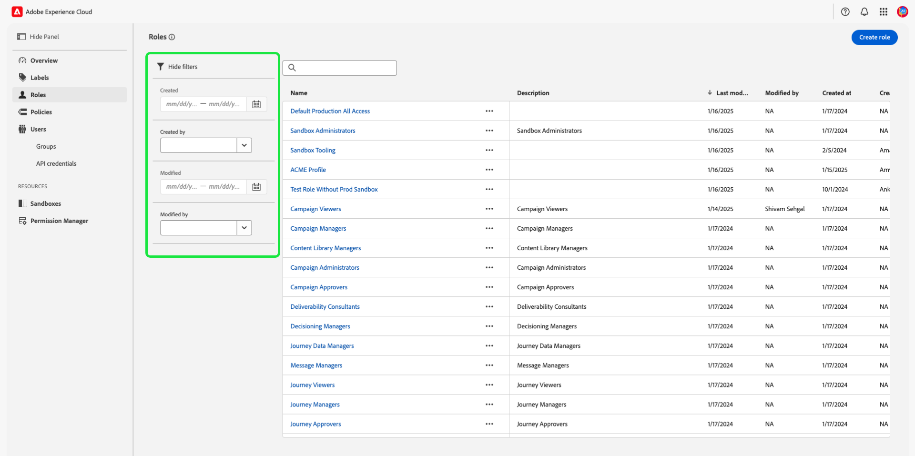The height and width of the screenshot is (456, 915).
Task: Open the notifications bell
Action: coord(864,12)
